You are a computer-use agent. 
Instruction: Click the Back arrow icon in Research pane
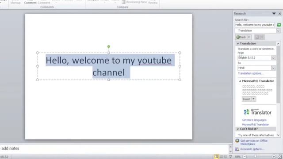pos(238,37)
